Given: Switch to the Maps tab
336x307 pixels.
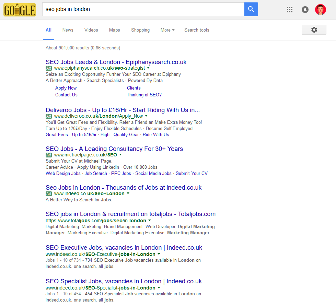Looking at the screenshot, I should (x=114, y=30).
